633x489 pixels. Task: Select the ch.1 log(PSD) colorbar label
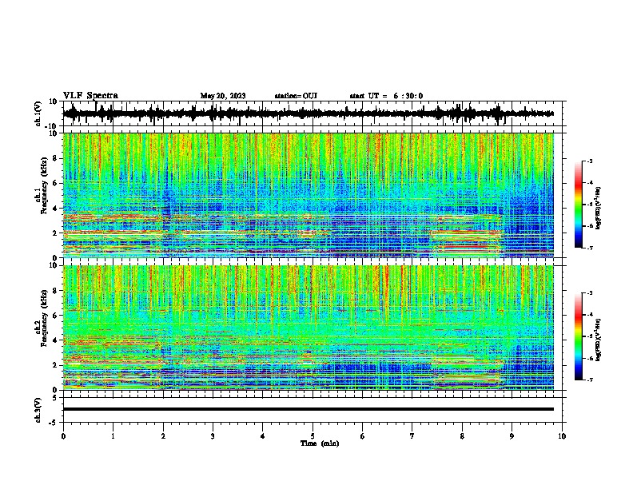pyautogui.click(x=598, y=208)
